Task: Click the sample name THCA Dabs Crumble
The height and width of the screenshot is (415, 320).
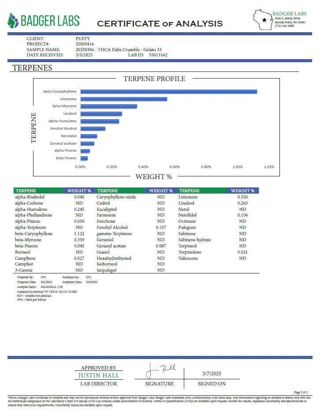Action: [x=119, y=49]
